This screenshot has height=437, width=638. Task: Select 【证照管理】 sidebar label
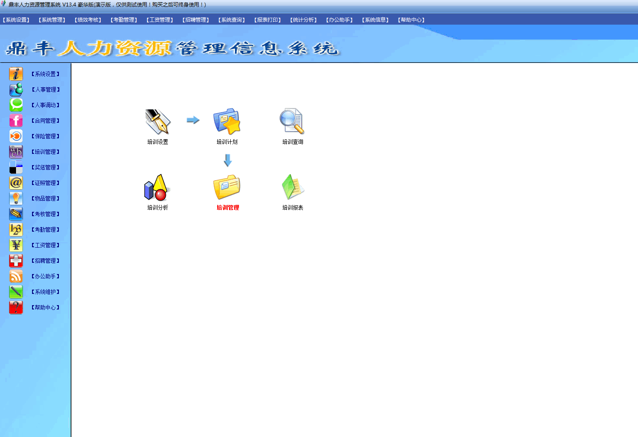click(45, 183)
